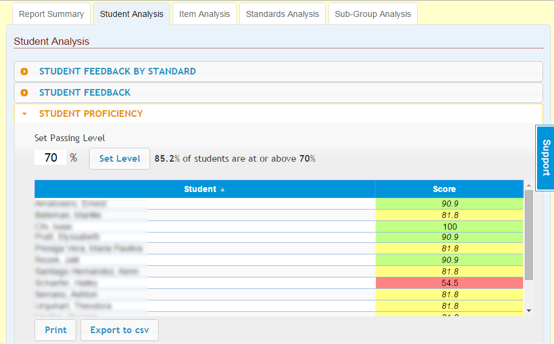The height and width of the screenshot is (344, 554).
Task: Open the blue Support side tab
Action: 546,157
